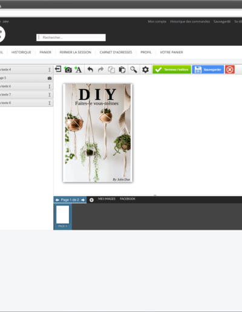Click the Sauvegarder button
This screenshot has width=242, height=312.
(x=208, y=70)
